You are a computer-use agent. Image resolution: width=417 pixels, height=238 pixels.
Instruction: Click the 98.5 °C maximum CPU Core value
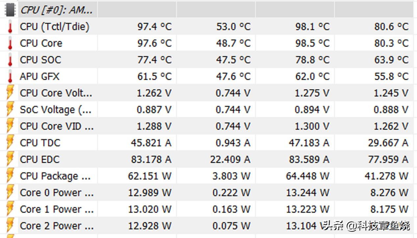pyautogui.click(x=312, y=43)
